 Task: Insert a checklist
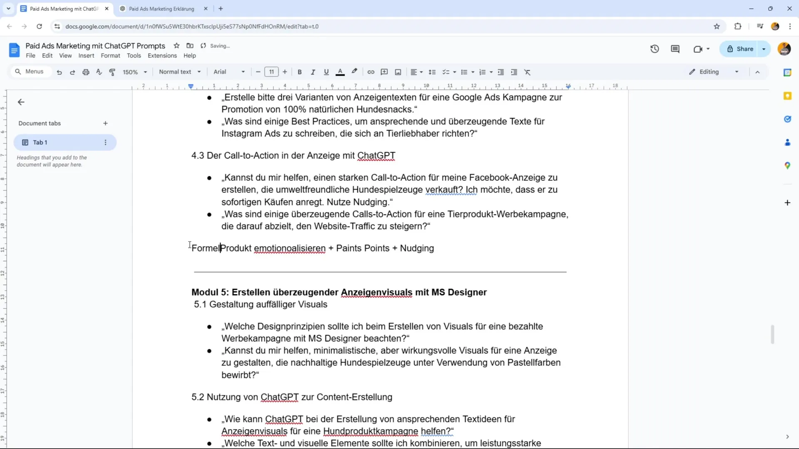pos(446,72)
